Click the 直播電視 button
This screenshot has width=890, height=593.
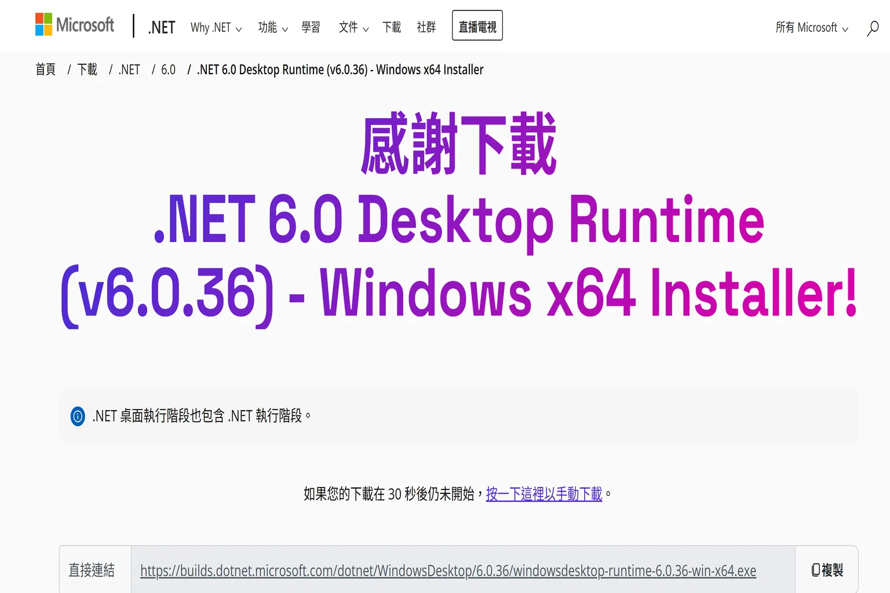pos(477,26)
